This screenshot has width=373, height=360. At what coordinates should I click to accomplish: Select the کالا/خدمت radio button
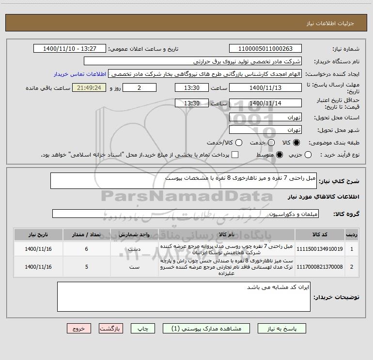(239, 143)
